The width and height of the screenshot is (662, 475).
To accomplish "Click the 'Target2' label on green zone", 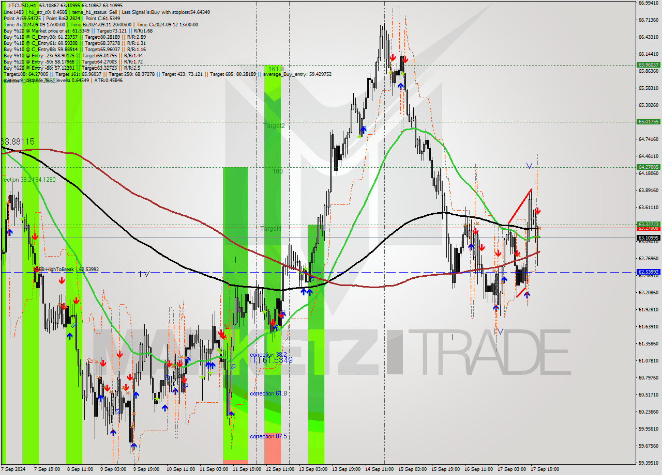I will coord(274,126).
